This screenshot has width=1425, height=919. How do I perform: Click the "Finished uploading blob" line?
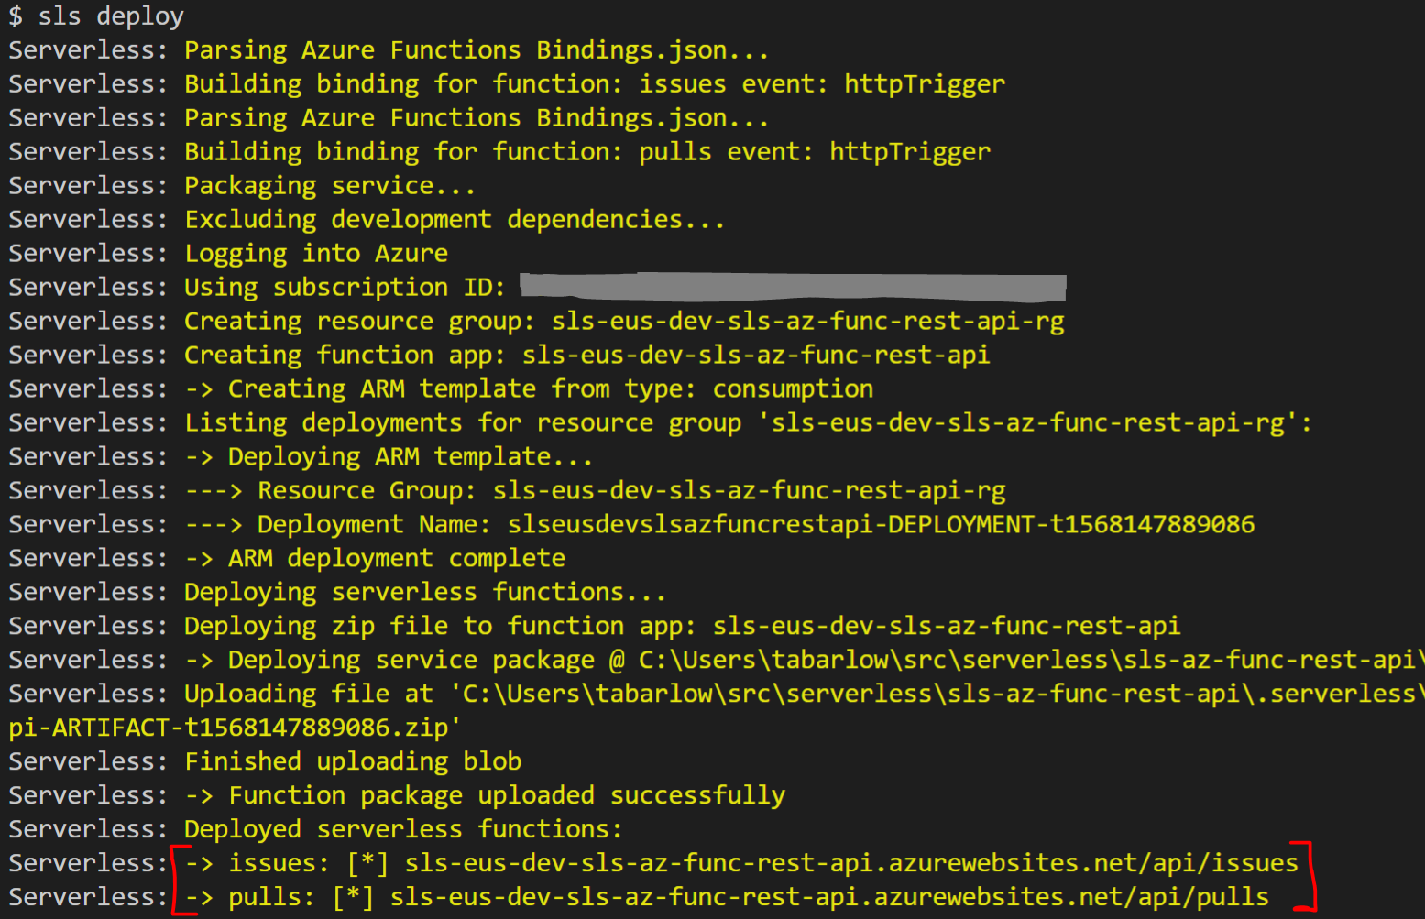(353, 762)
